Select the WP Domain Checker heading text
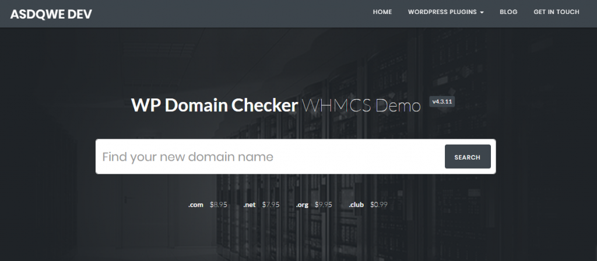Viewport: 597px width, 261px height. coord(215,105)
